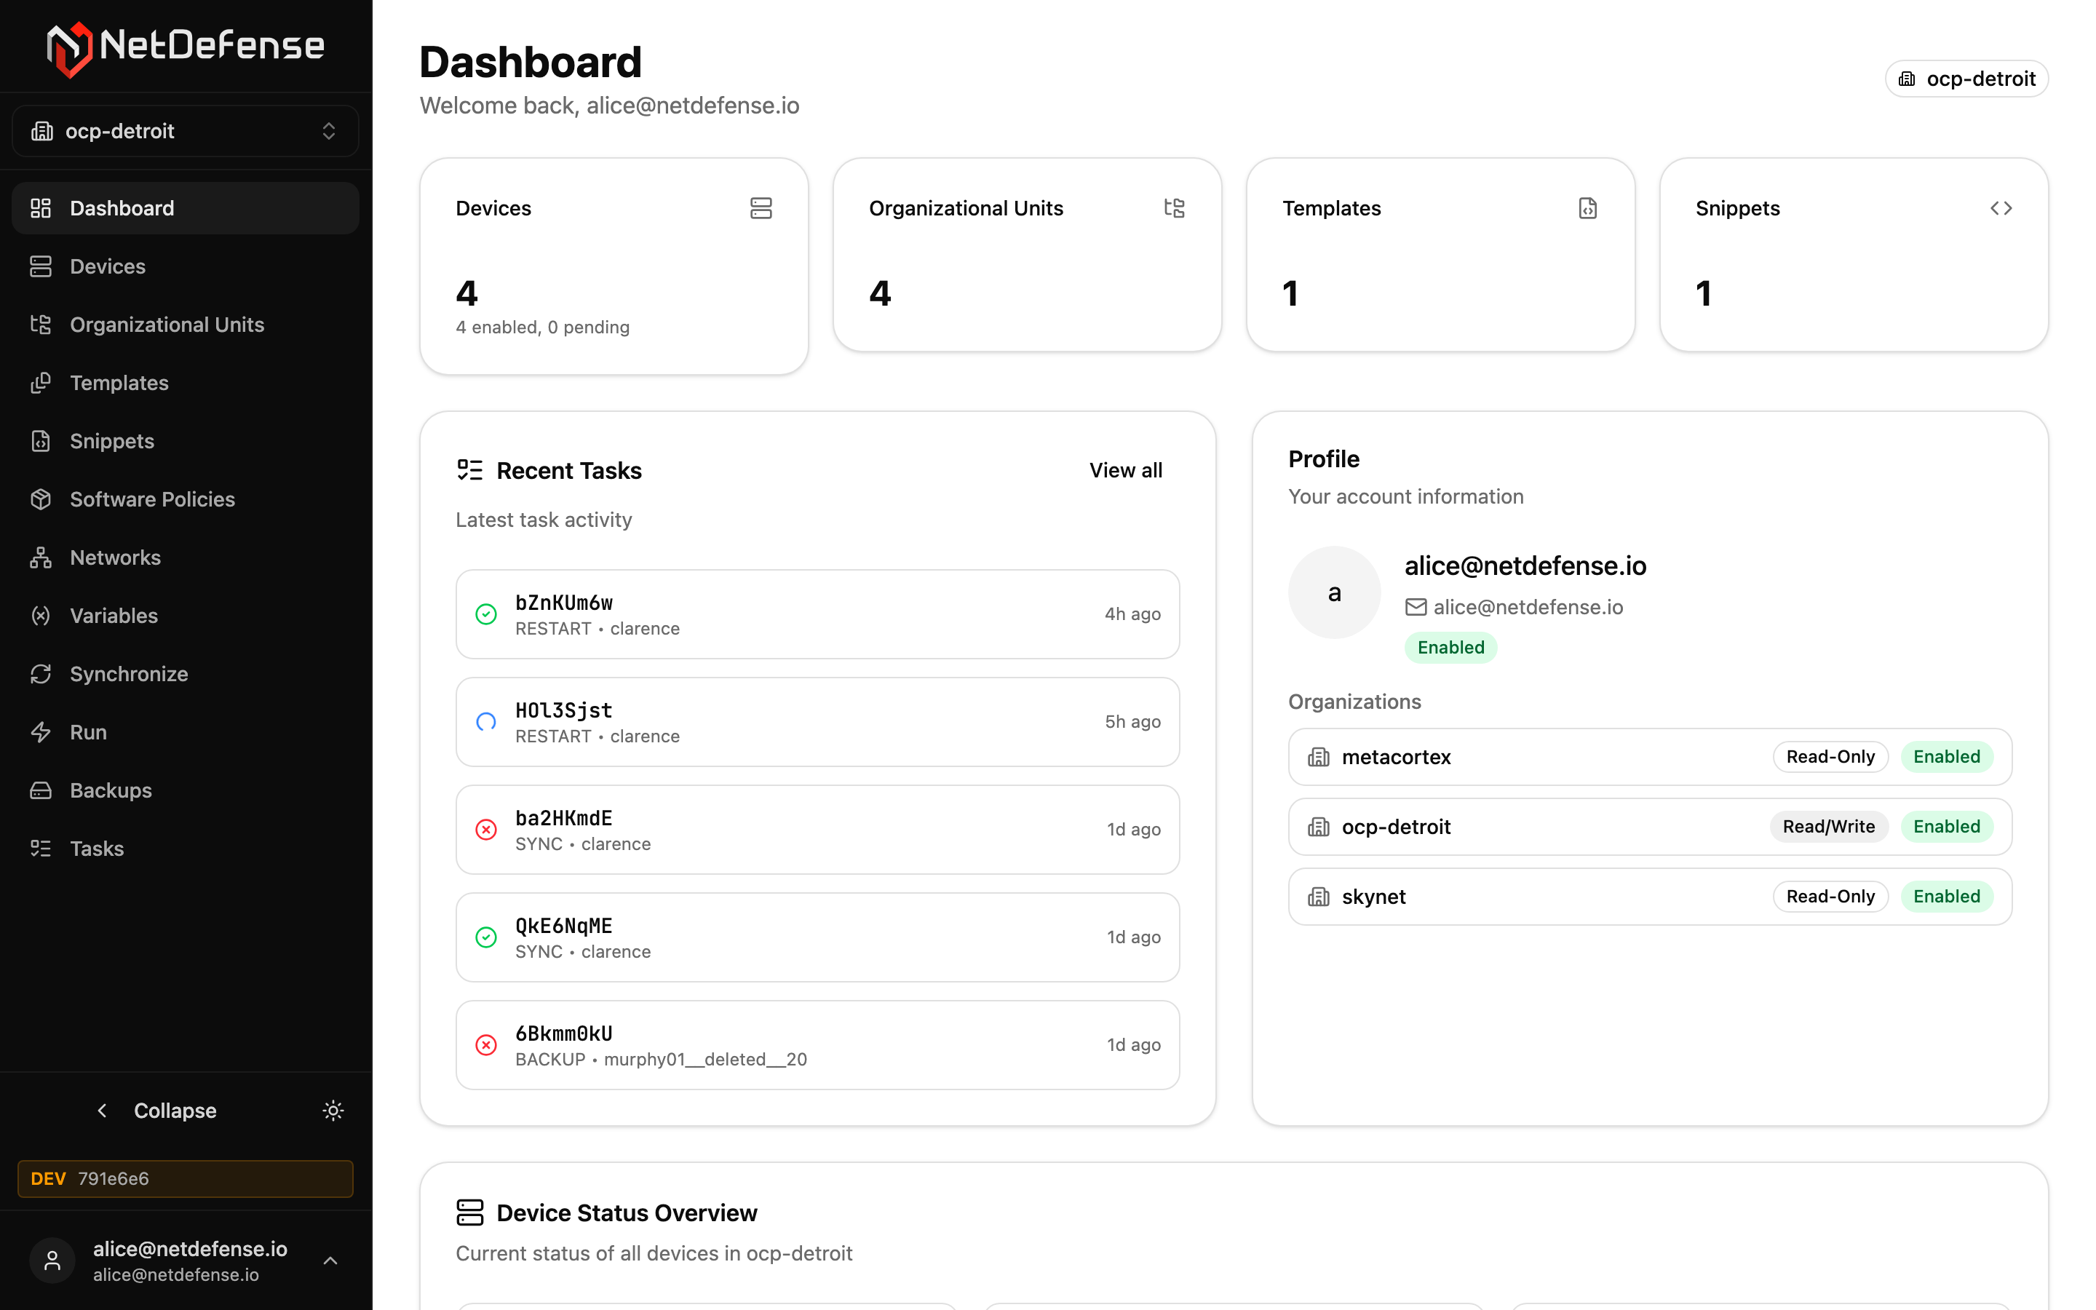The width and height of the screenshot is (2096, 1310).
Task: Click the Snippets card code brackets icon
Action: pyautogui.click(x=2001, y=208)
